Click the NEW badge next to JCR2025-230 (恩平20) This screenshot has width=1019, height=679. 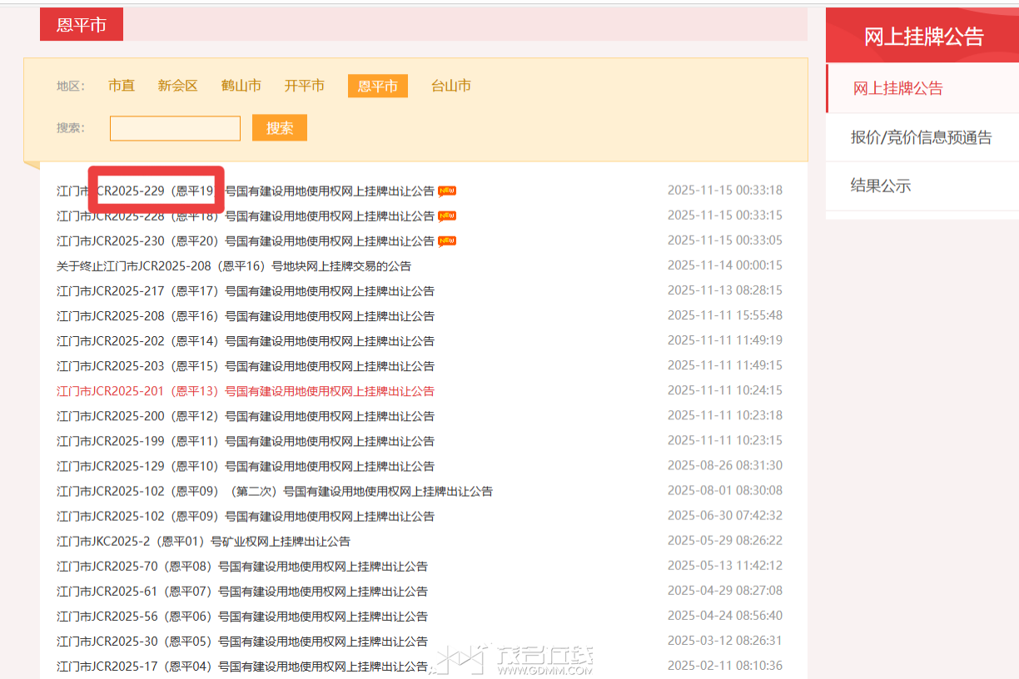[447, 240]
